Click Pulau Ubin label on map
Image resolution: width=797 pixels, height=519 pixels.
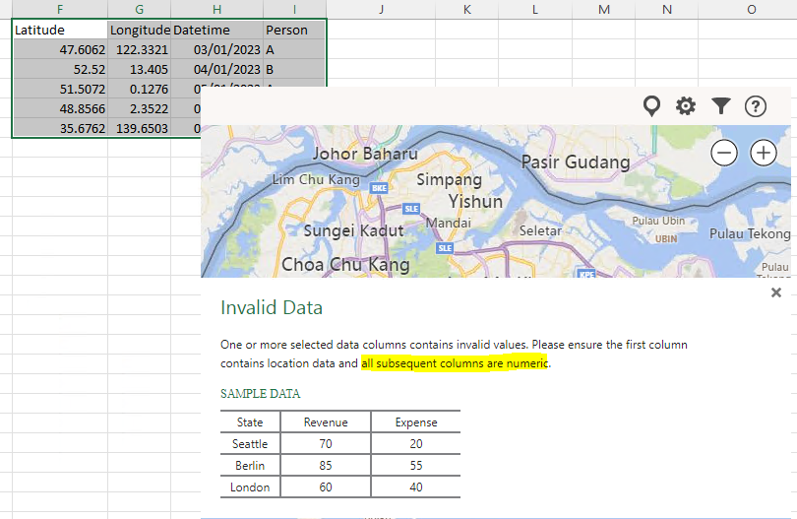[x=658, y=221]
